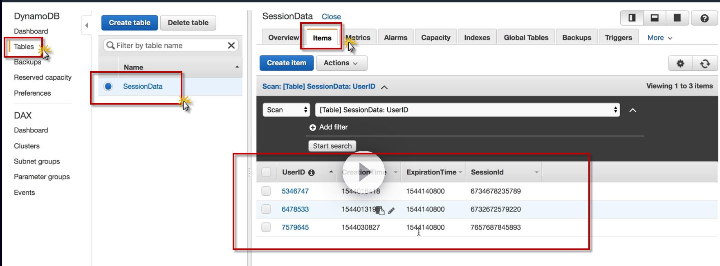Screen dimensions: 720x266
Task: Switch to the Indexes tab
Action: point(477,37)
